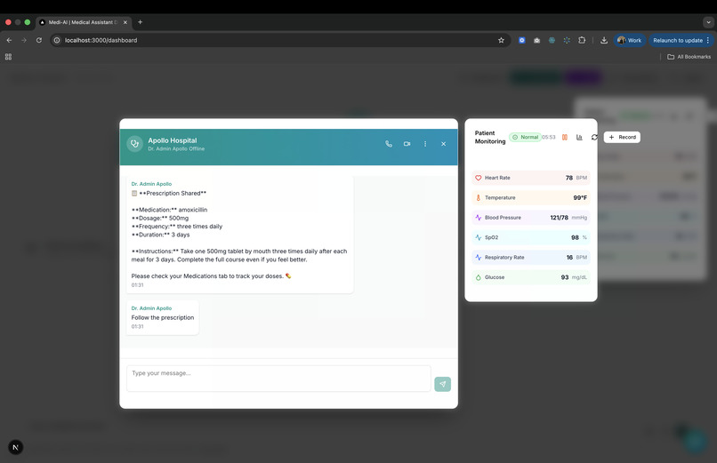Select the Blood Pressure pulse icon

point(479,218)
